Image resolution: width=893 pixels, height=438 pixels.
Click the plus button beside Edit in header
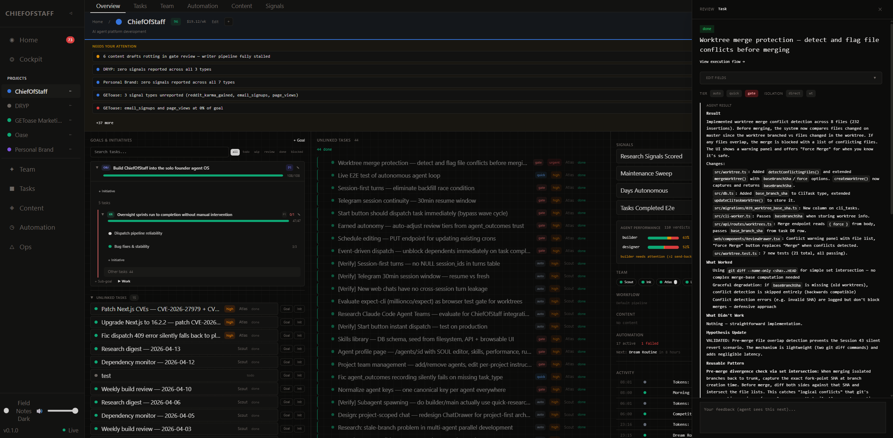[228, 22]
